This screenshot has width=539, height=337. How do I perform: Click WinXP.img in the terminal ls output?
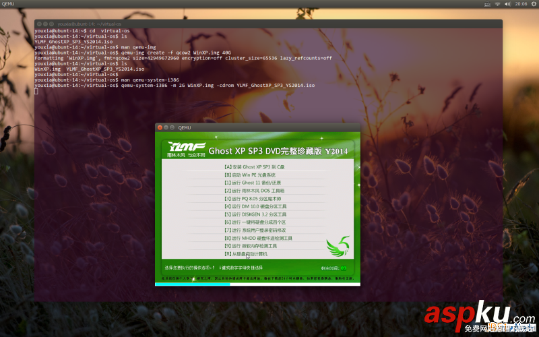(x=47, y=69)
